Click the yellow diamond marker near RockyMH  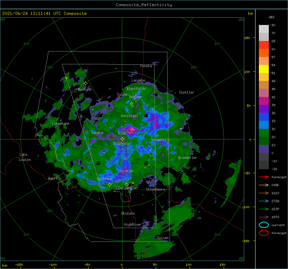click(85, 83)
